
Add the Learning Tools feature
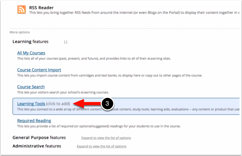tap(31, 104)
